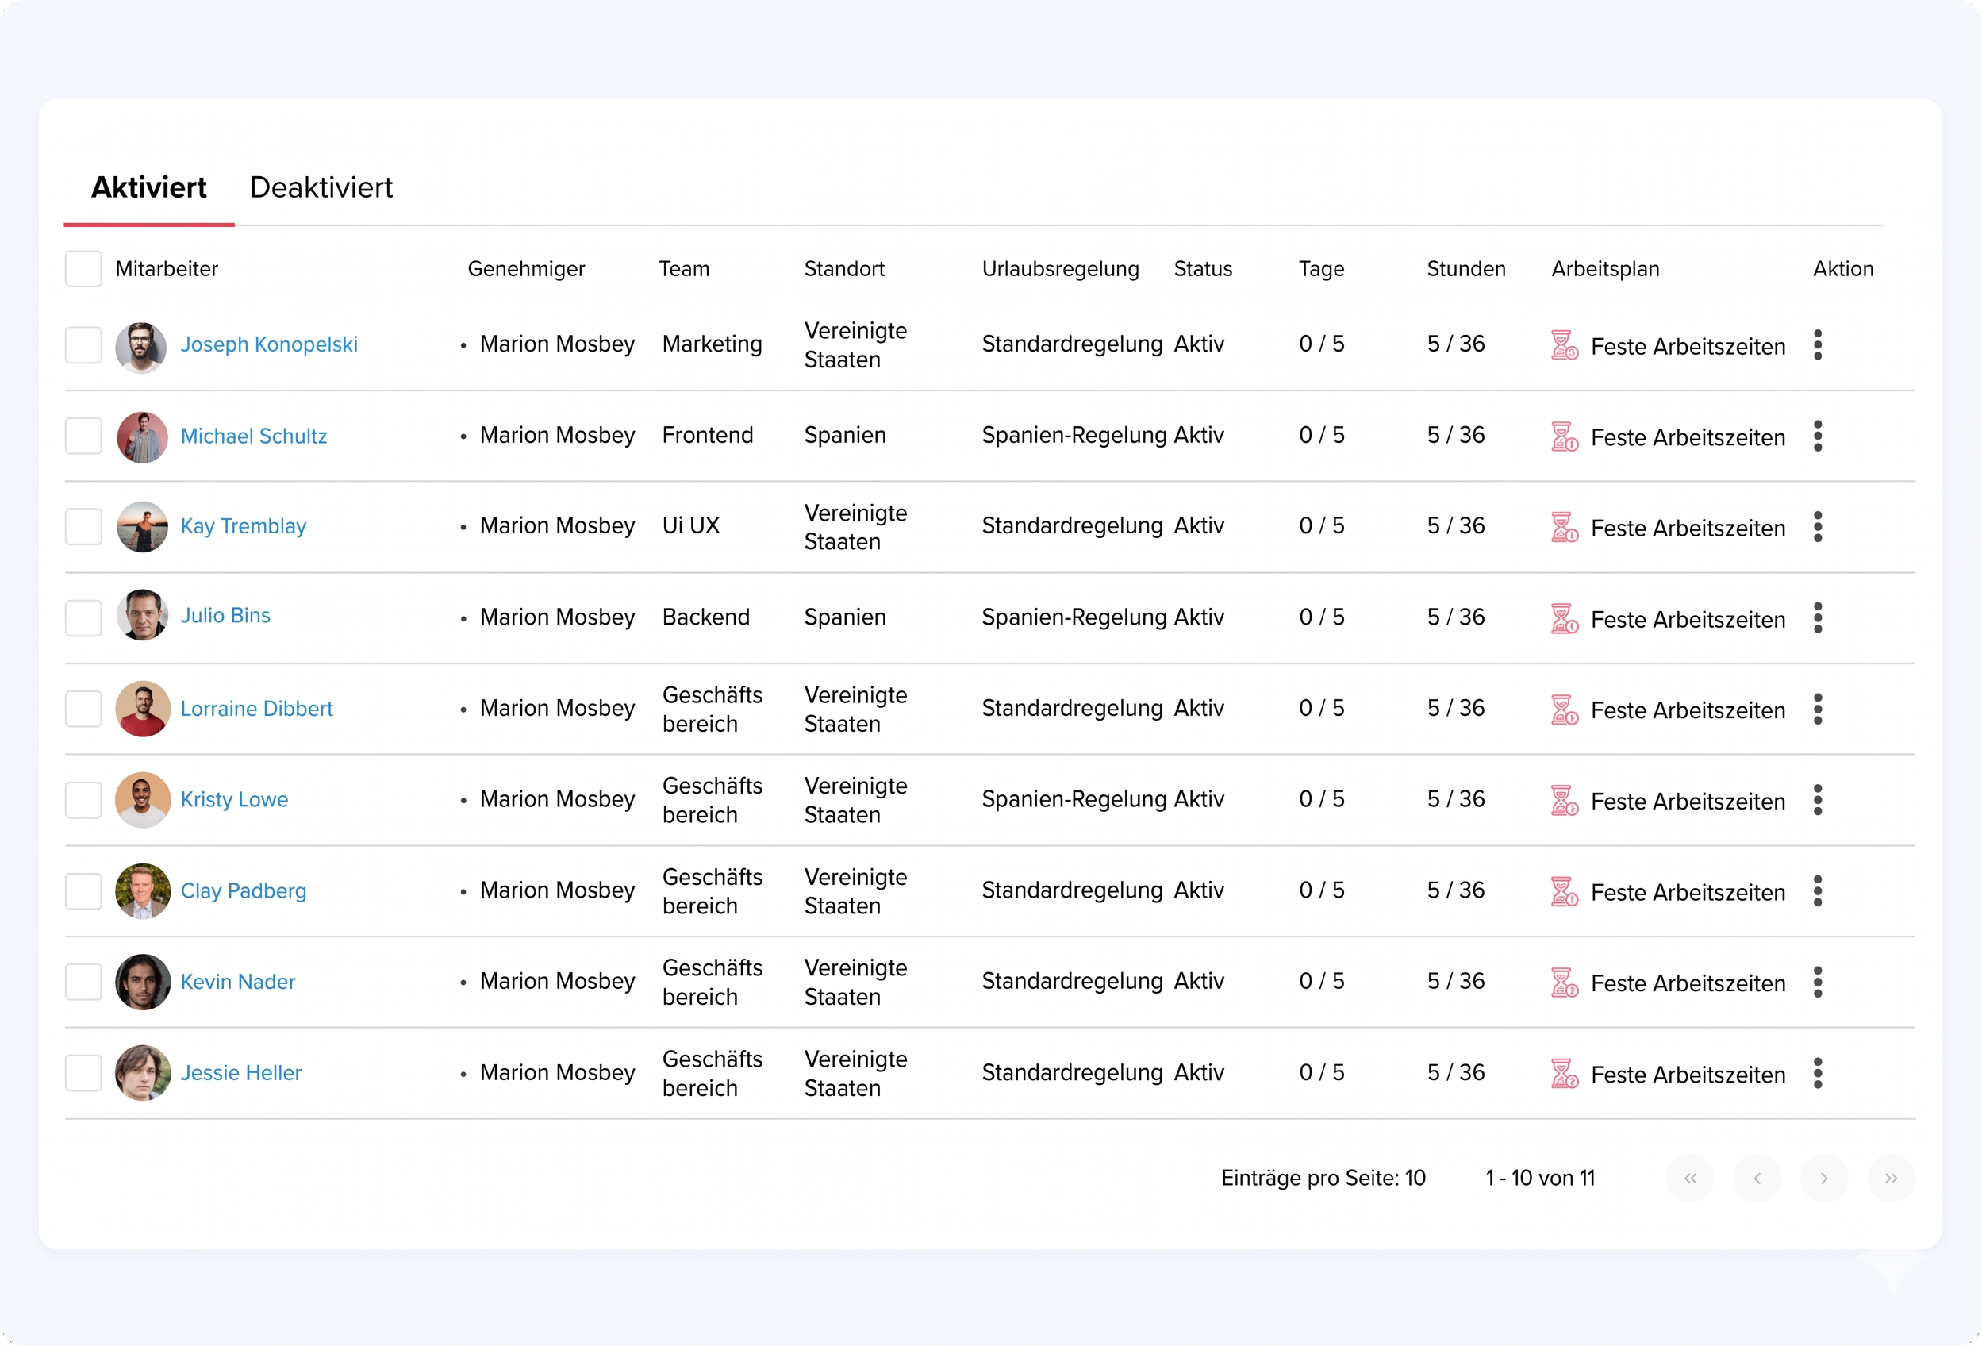The width and height of the screenshot is (1982, 1346).
Task: Switch to the Deaktiviert tab
Action: coord(321,187)
